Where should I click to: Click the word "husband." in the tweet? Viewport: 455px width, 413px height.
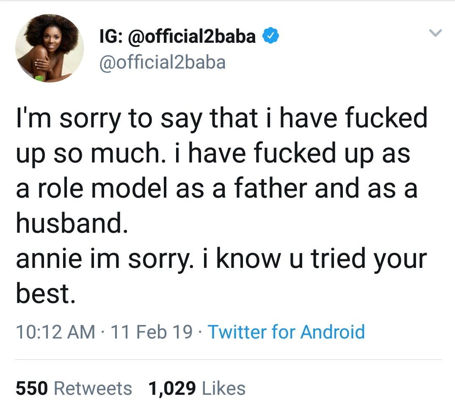click(x=72, y=224)
